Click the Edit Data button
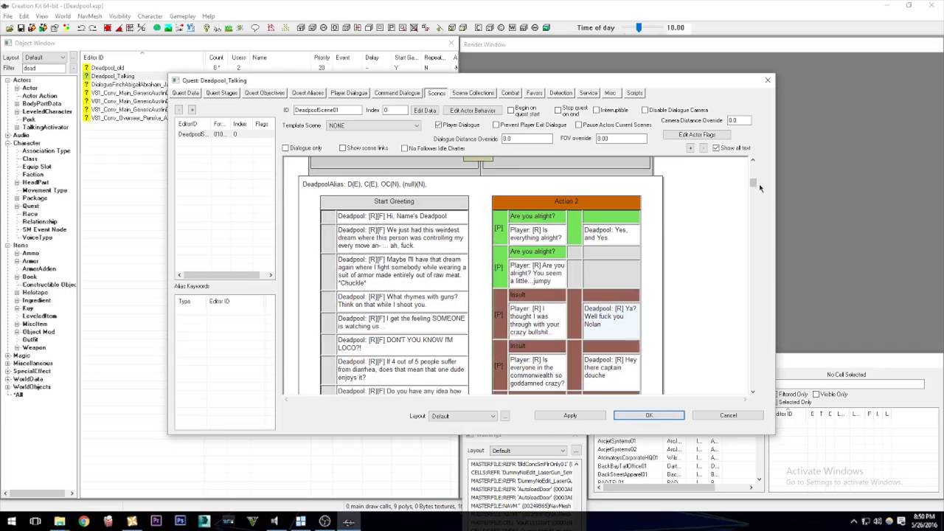This screenshot has height=531, width=944. pyautogui.click(x=425, y=111)
